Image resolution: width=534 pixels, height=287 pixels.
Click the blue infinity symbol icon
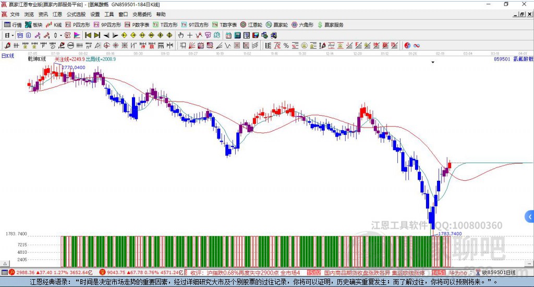[417, 45]
